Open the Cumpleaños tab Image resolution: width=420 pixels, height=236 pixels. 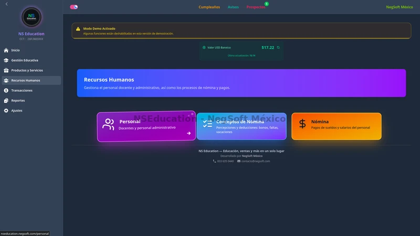point(209,7)
